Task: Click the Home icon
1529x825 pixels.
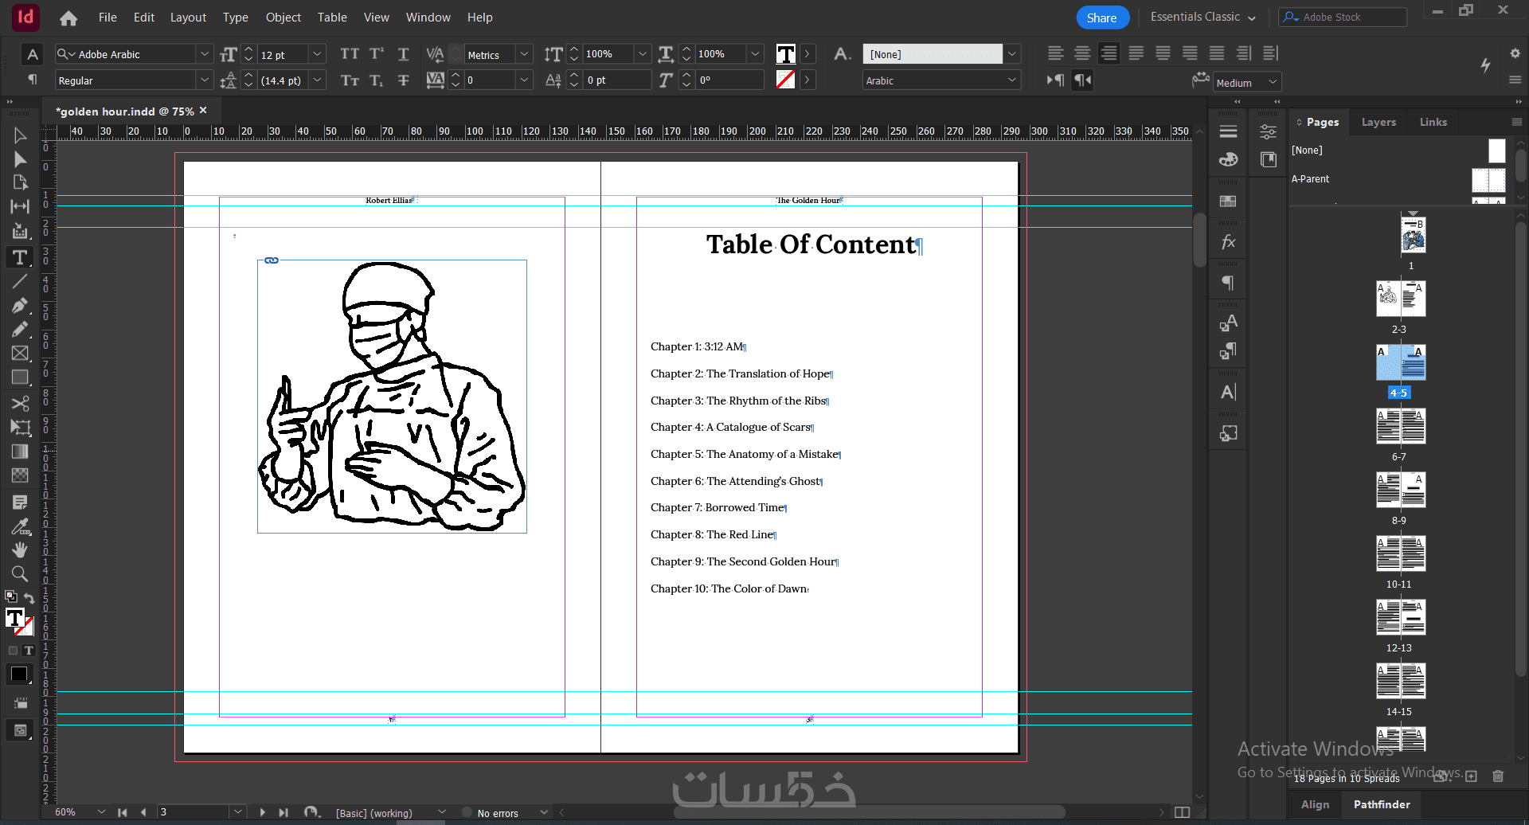Action: 68,18
